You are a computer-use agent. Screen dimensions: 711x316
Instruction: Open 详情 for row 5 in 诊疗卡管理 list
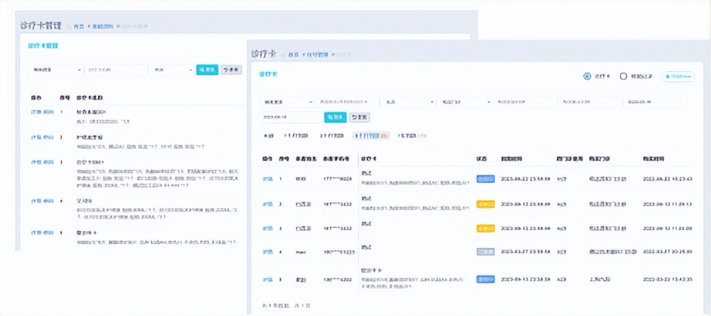point(37,233)
